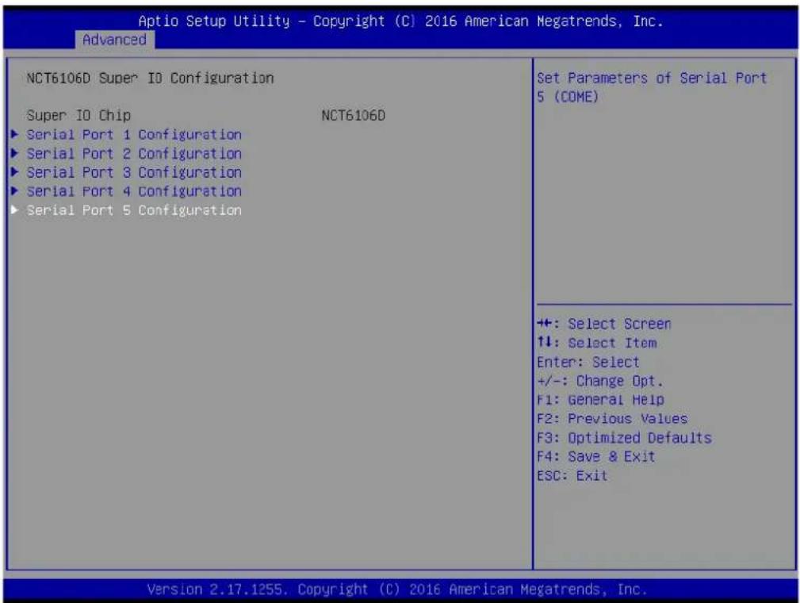800x603 pixels.
Task: Click arrow beside Serial Port 1 Configuration
Action: (15, 134)
